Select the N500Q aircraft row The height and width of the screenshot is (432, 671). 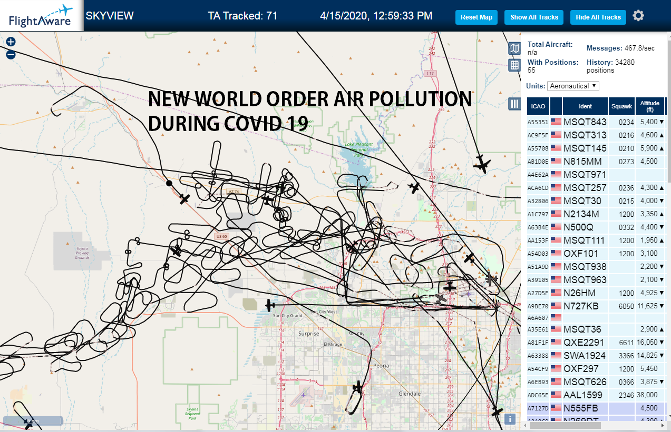[596, 227]
